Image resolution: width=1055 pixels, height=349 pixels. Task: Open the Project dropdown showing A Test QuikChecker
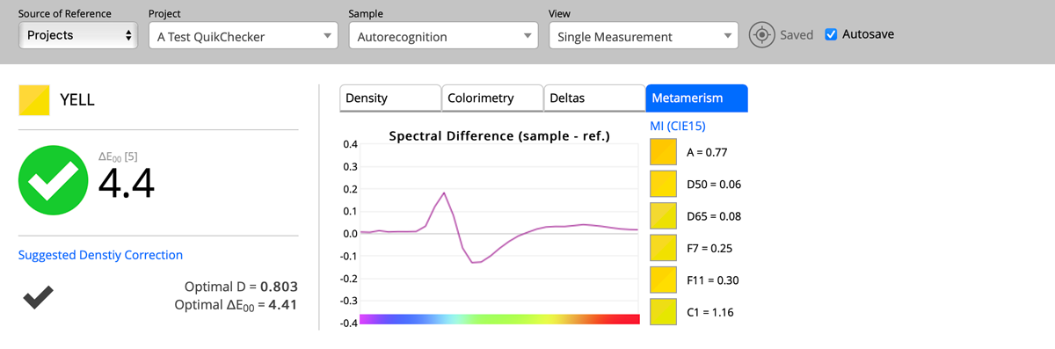click(x=244, y=36)
